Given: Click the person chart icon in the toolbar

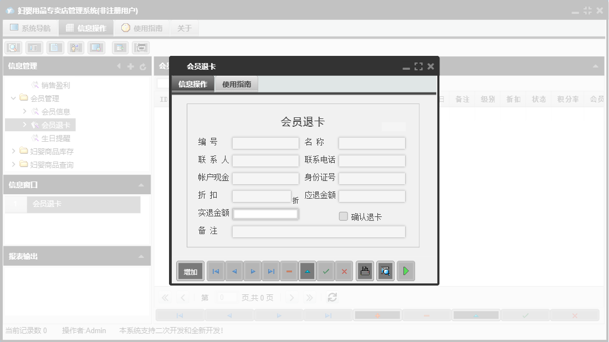Looking at the screenshot, I should pyautogui.click(x=76, y=48).
